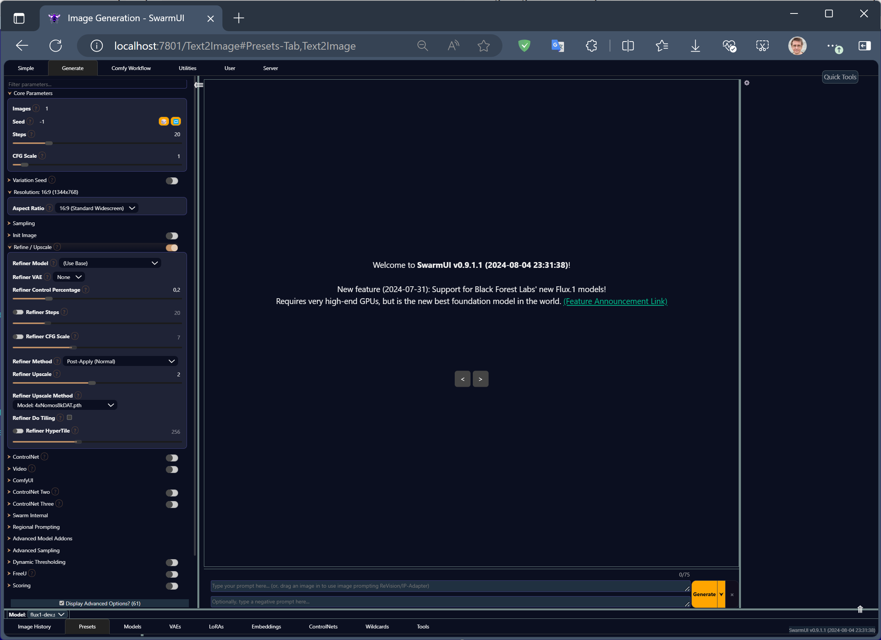Click the reuse last seed icon
The image size is (881, 640).
coord(176,122)
